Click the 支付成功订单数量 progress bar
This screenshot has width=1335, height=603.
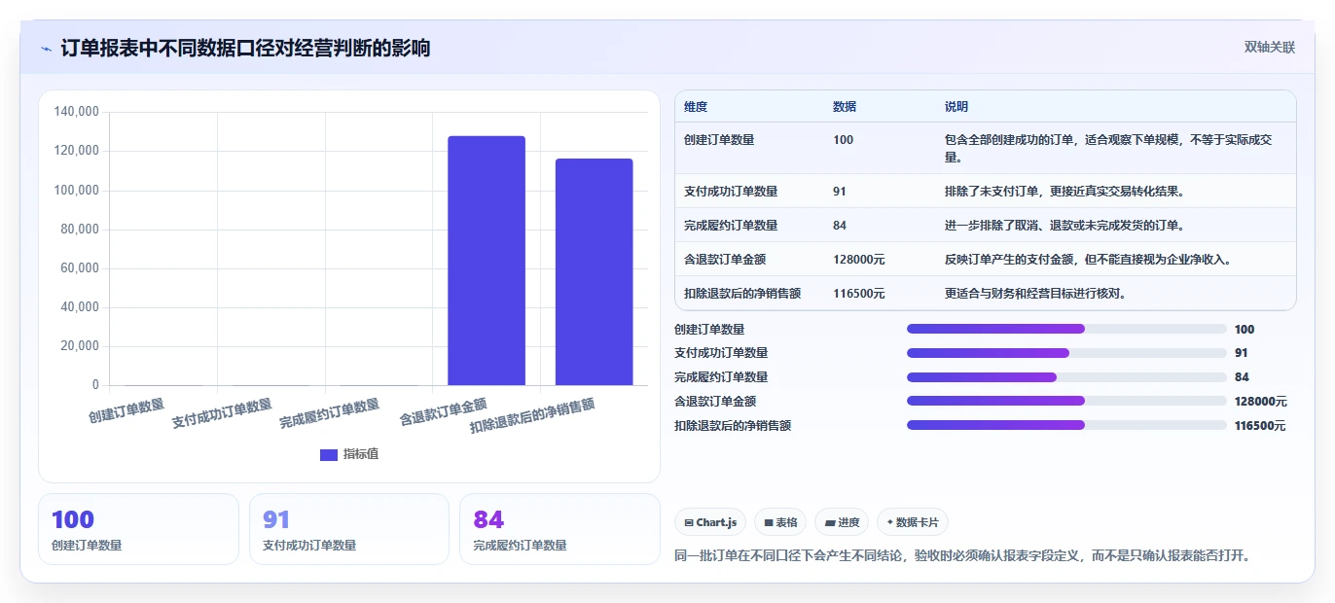click(1066, 353)
